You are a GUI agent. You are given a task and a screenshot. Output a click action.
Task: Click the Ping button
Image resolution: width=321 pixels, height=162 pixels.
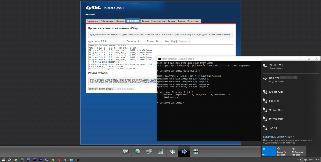pyautogui.click(x=173, y=41)
